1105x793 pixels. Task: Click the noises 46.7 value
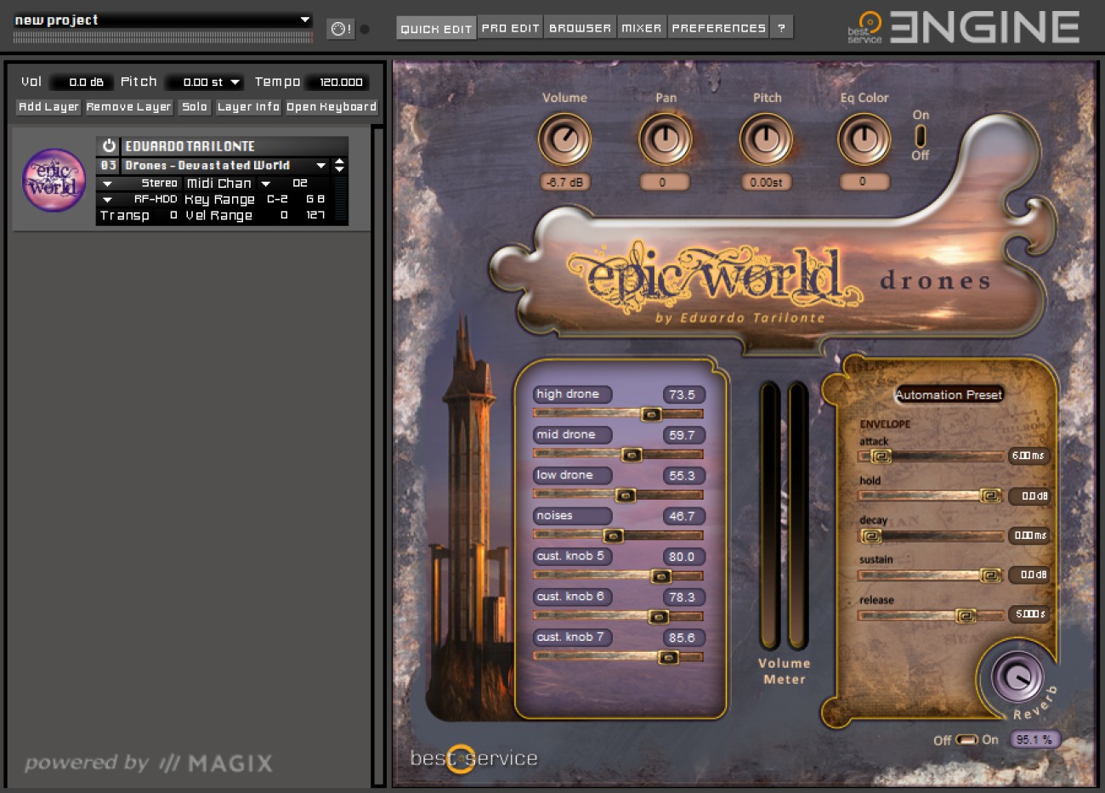click(x=683, y=516)
